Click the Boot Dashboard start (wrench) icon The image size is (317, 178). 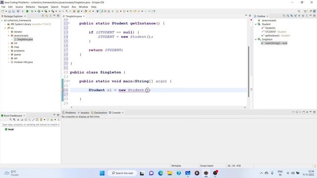(10, 120)
